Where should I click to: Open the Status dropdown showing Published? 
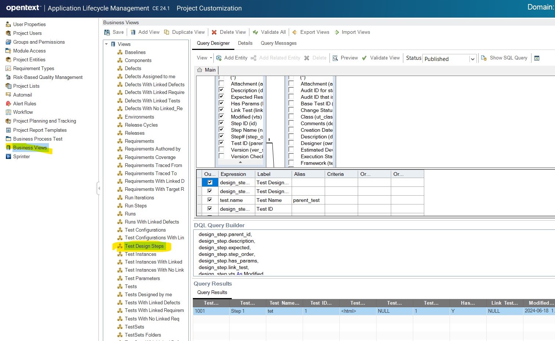tap(472, 59)
